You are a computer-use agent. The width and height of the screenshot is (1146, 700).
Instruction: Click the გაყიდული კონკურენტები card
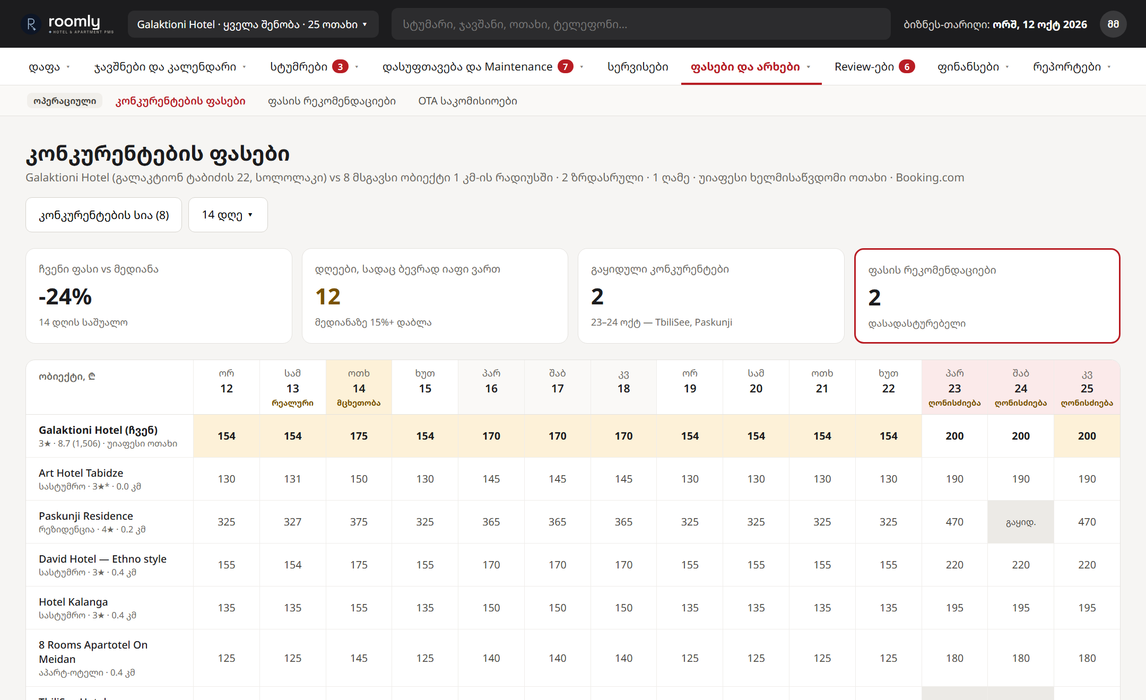point(711,296)
